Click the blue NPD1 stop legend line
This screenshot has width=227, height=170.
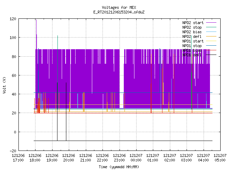[x=211, y=46]
